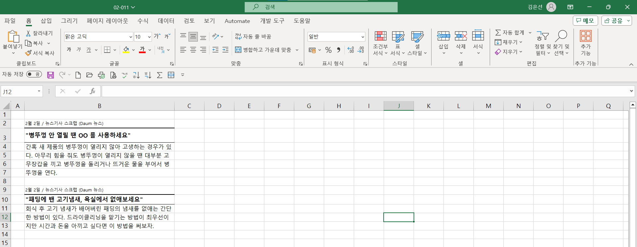Open Add-ins (추가 기능)
Viewport: 637px width, 247px height.
[x=586, y=43]
